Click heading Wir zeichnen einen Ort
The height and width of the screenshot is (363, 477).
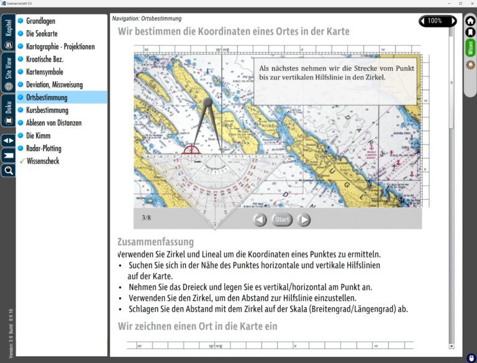pos(198,326)
